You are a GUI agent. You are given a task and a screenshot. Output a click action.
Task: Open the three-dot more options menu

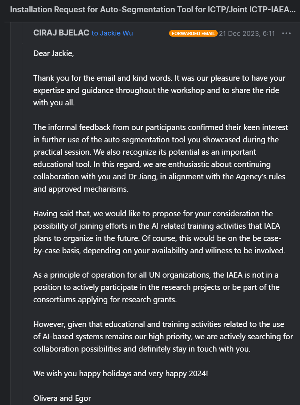tap(286, 33)
